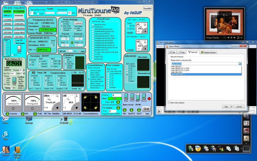Adjust the Bandwidth slider

tap(62, 13)
